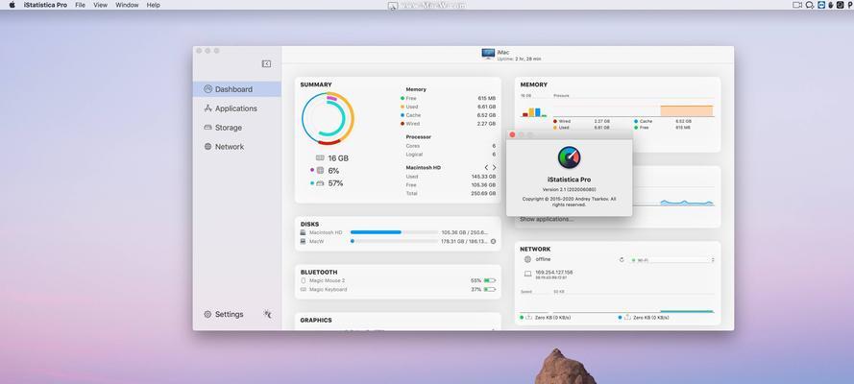The height and width of the screenshot is (384, 854).
Task: Eject the MacW disk
Action: click(493, 241)
